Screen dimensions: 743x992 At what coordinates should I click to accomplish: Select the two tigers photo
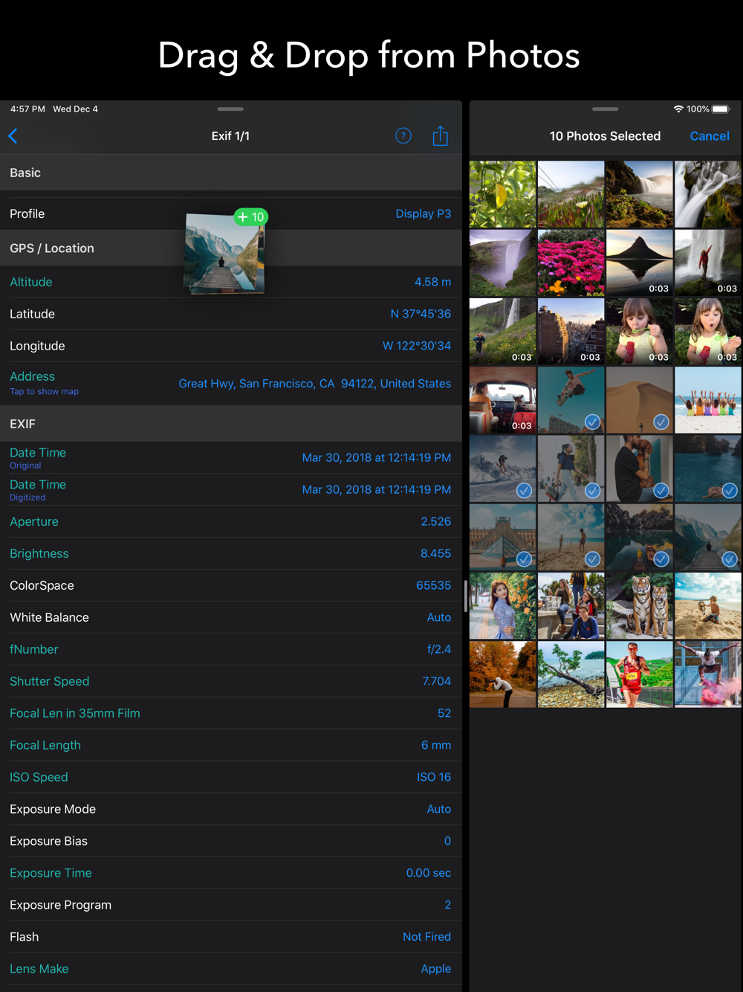(639, 606)
